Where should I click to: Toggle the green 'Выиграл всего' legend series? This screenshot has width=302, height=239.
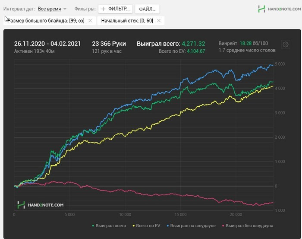pyautogui.click(x=109, y=226)
